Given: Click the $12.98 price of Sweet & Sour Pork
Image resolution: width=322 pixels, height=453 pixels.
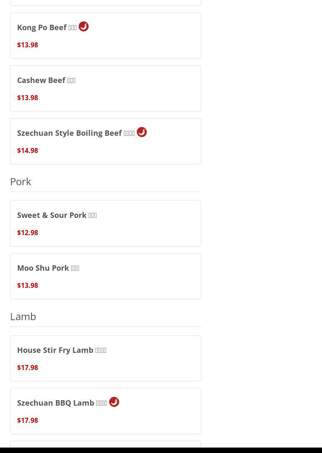Looking at the screenshot, I should [x=28, y=233].
